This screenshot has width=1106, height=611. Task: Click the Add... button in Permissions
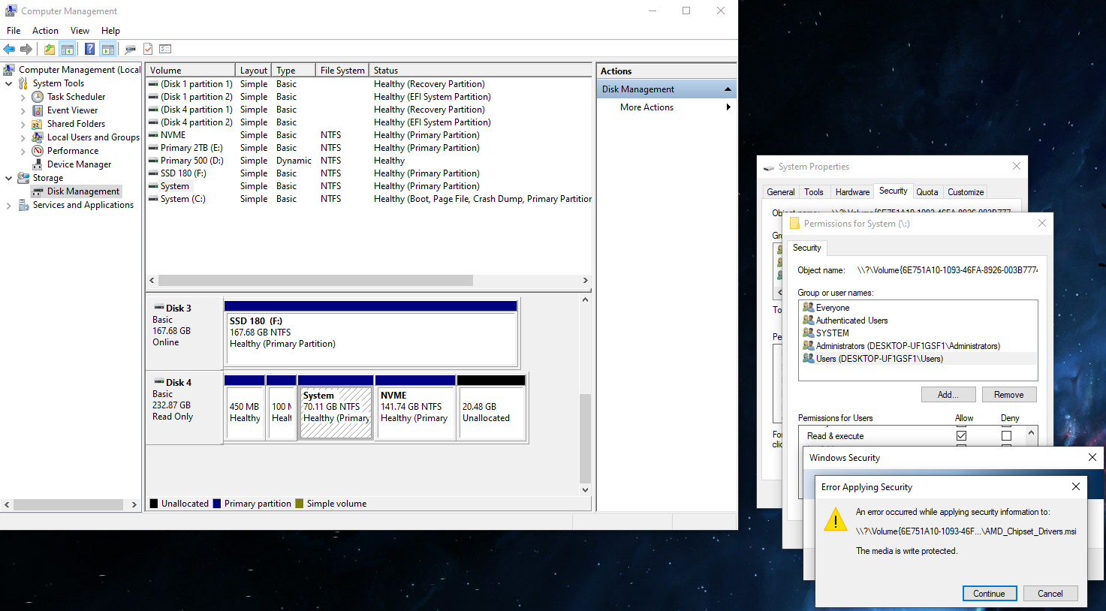click(x=948, y=394)
